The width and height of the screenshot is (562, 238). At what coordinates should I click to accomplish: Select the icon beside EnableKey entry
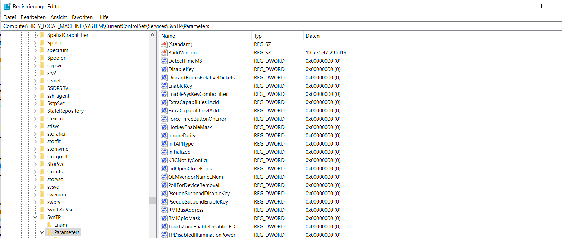point(164,86)
